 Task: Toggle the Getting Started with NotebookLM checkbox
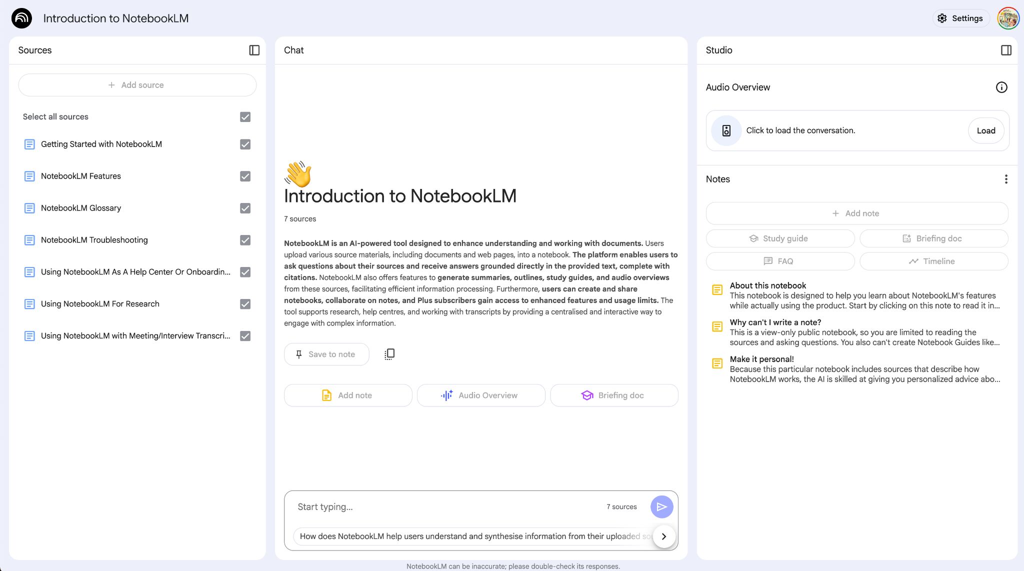[245, 144]
